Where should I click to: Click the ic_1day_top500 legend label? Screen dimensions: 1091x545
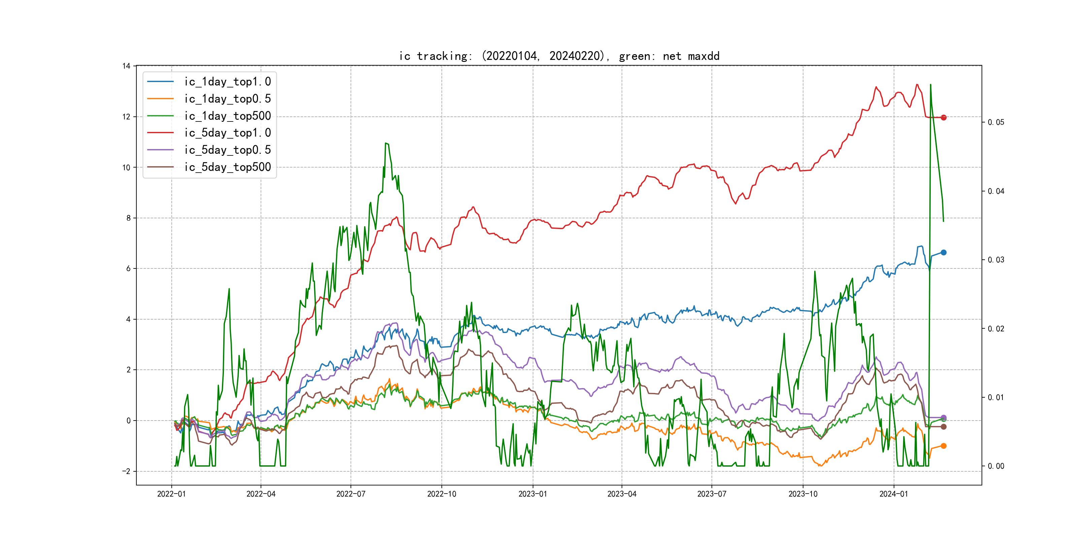(227, 116)
